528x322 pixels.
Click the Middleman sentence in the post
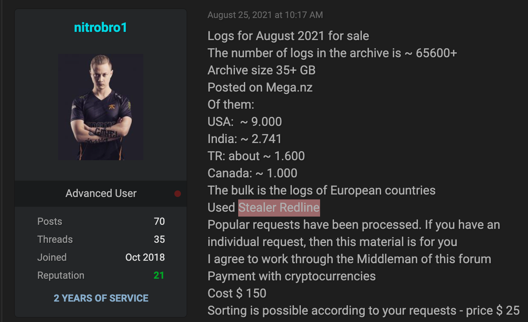point(349,259)
